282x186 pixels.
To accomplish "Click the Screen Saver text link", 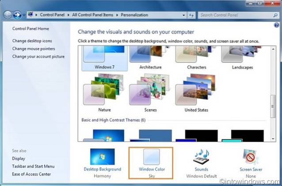I will (251, 170).
